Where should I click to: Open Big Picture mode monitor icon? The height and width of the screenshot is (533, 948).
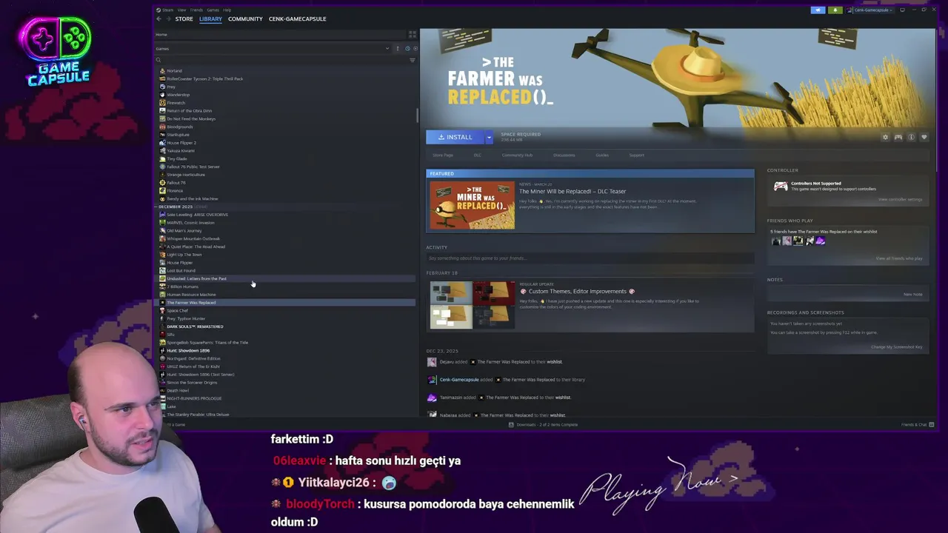click(x=902, y=10)
